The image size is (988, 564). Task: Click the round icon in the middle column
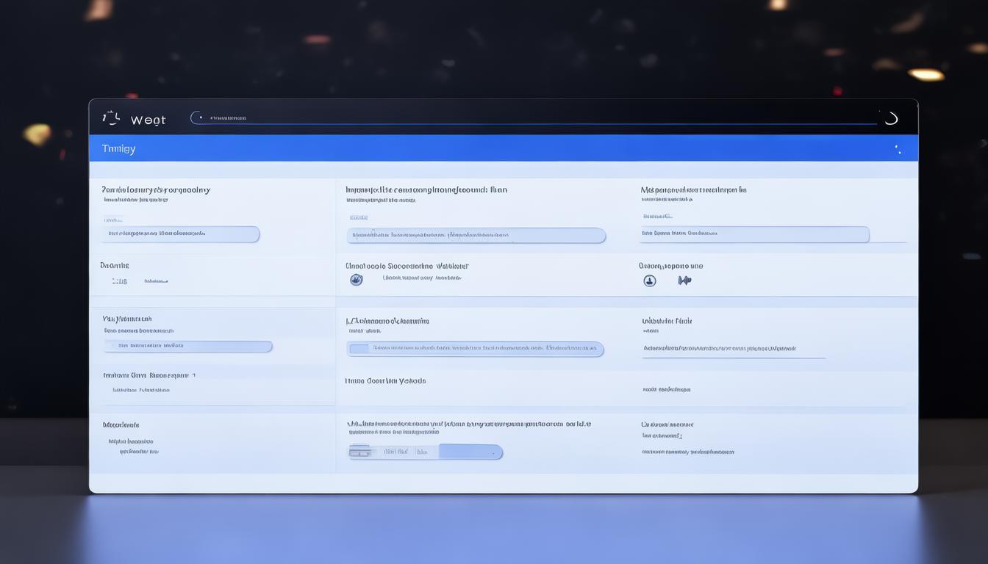tap(357, 280)
